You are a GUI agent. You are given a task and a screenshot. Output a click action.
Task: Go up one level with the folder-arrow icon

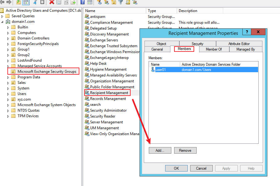(x=19, y=2)
